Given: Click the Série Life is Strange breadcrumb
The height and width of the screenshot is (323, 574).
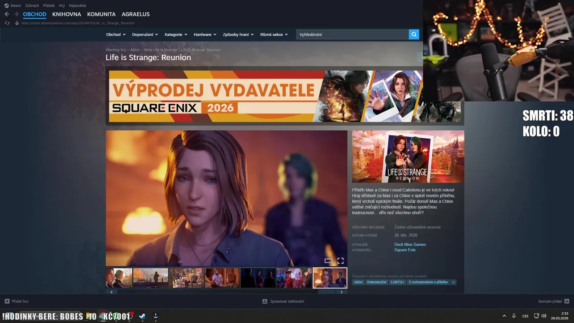Looking at the screenshot, I should click(x=160, y=50).
